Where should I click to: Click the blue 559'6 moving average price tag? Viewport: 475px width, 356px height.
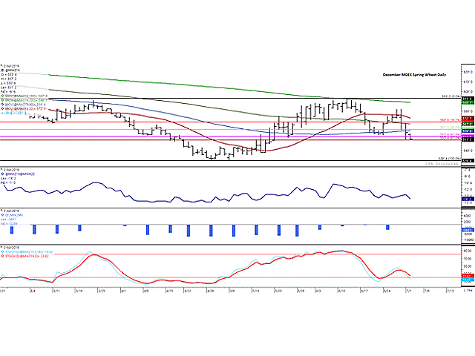(468, 131)
